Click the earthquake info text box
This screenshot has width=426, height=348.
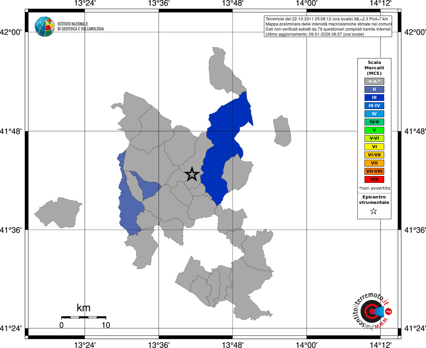coord(328,27)
